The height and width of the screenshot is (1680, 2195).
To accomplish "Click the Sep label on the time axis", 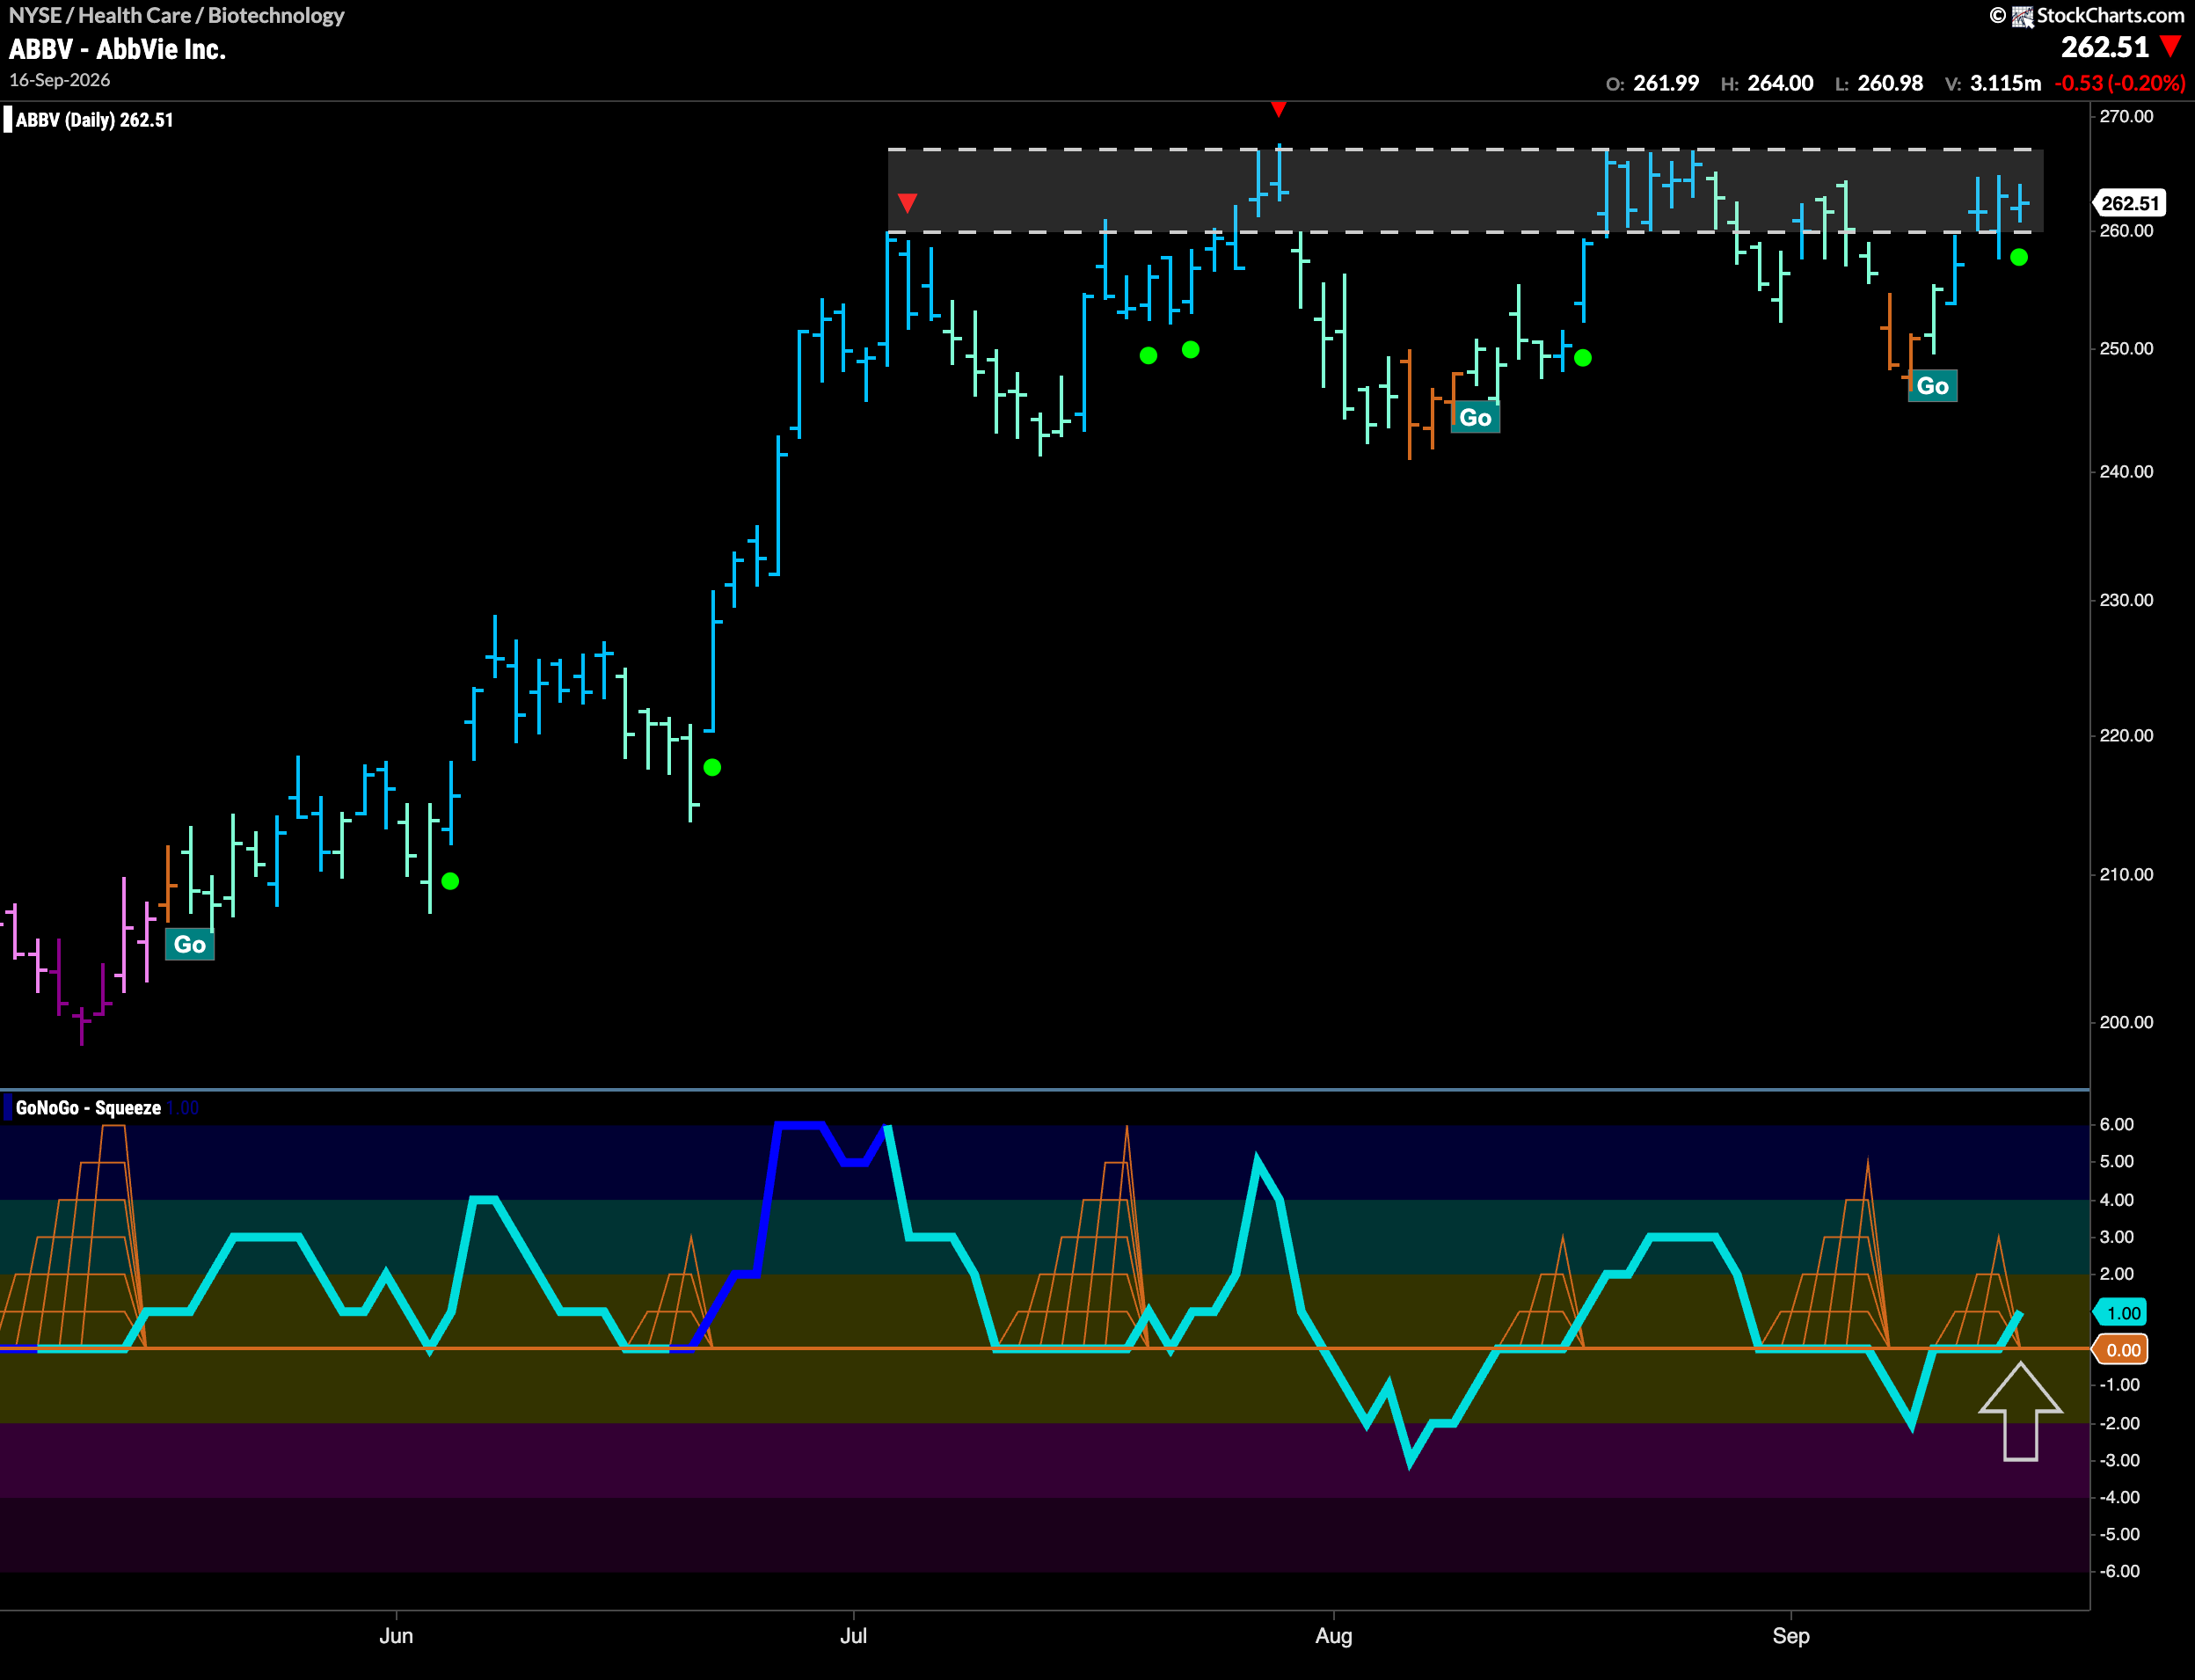I will pos(1791,1636).
